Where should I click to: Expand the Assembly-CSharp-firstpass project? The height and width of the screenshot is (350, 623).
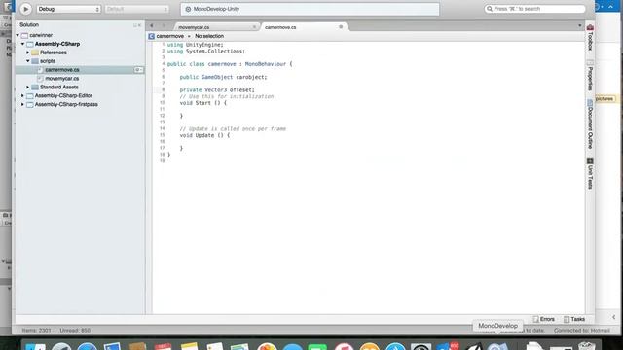(x=23, y=104)
